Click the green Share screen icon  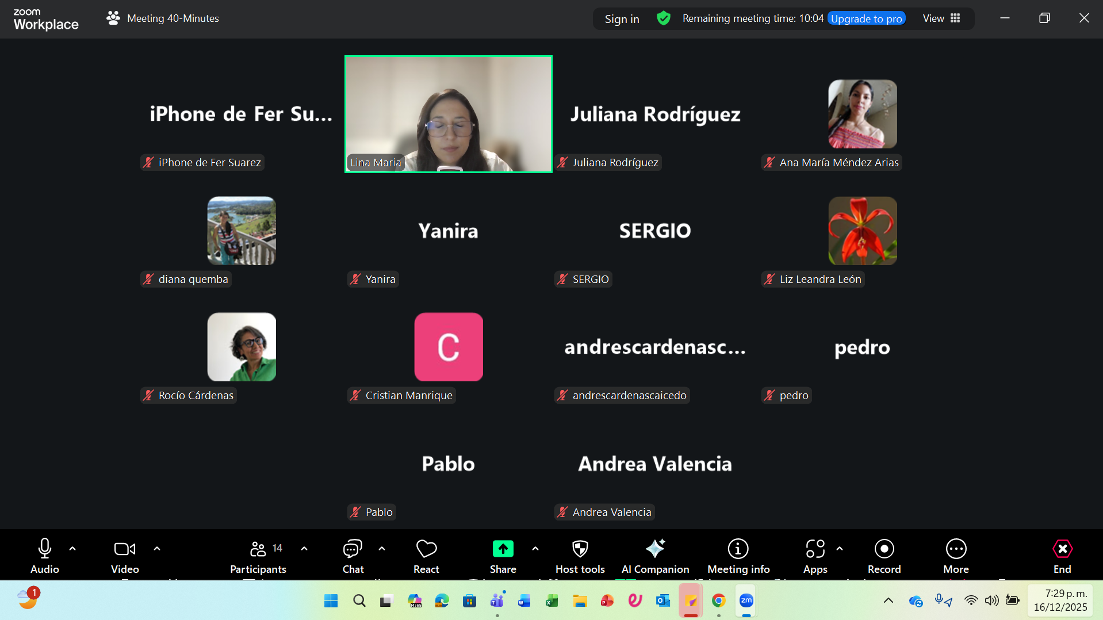(503, 549)
